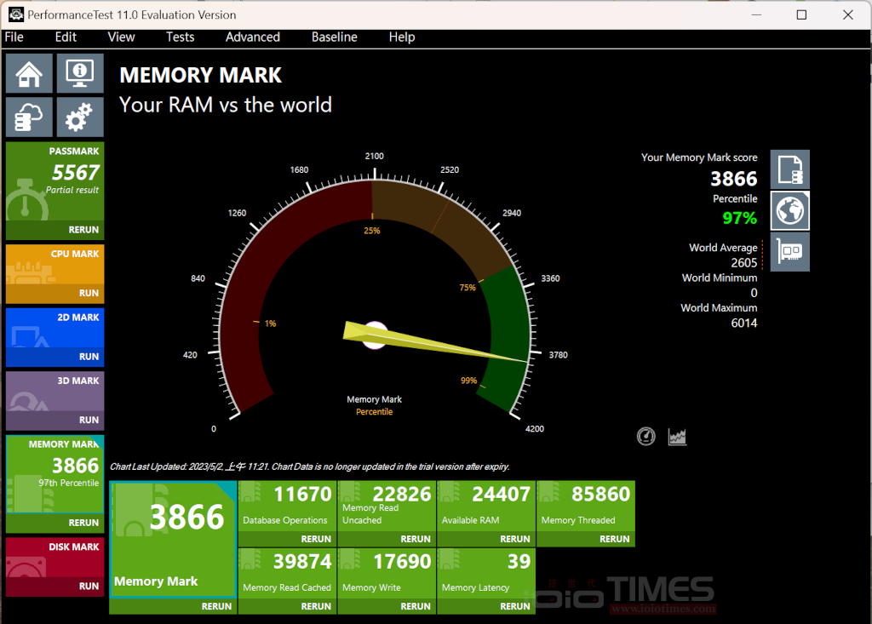Screen dimensions: 872x624
Task: Select the world globe comparison icon
Action: pos(789,210)
